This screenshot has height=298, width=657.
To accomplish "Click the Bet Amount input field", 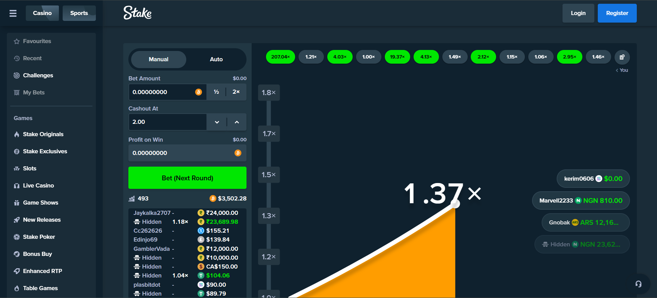I will point(167,92).
